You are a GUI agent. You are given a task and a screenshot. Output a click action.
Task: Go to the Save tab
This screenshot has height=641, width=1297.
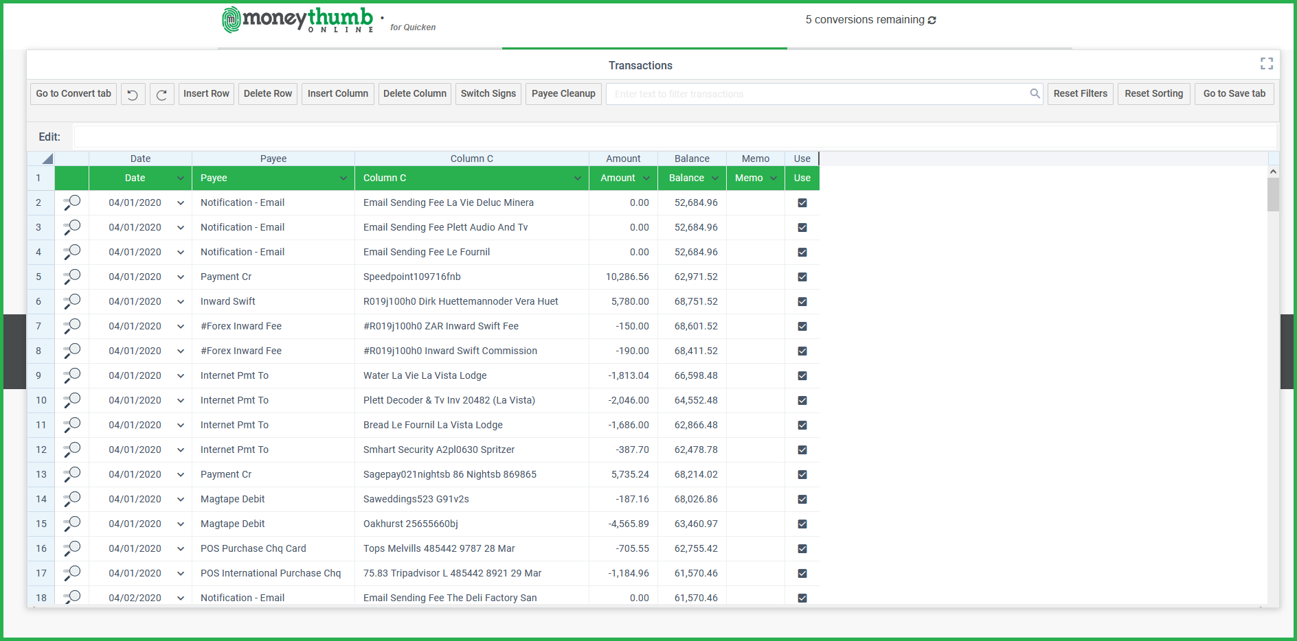pyautogui.click(x=1234, y=93)
